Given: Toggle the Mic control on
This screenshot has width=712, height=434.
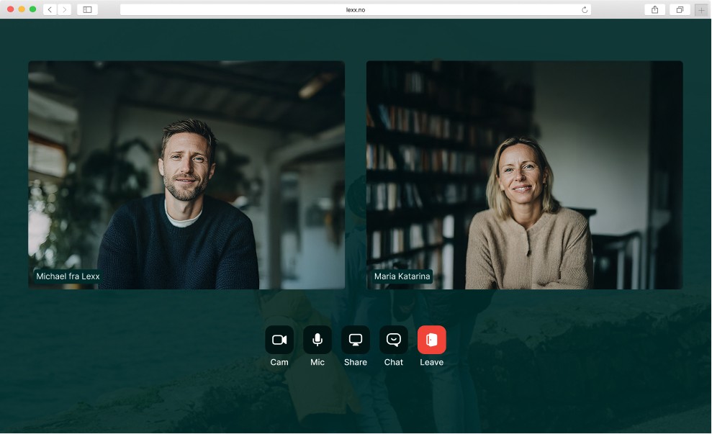Looking at the screenshot, I should 317,338.
